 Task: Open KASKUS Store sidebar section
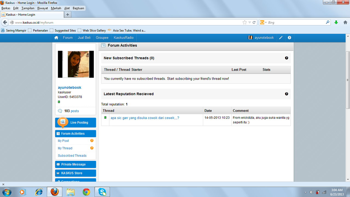(x=75, y=173)
